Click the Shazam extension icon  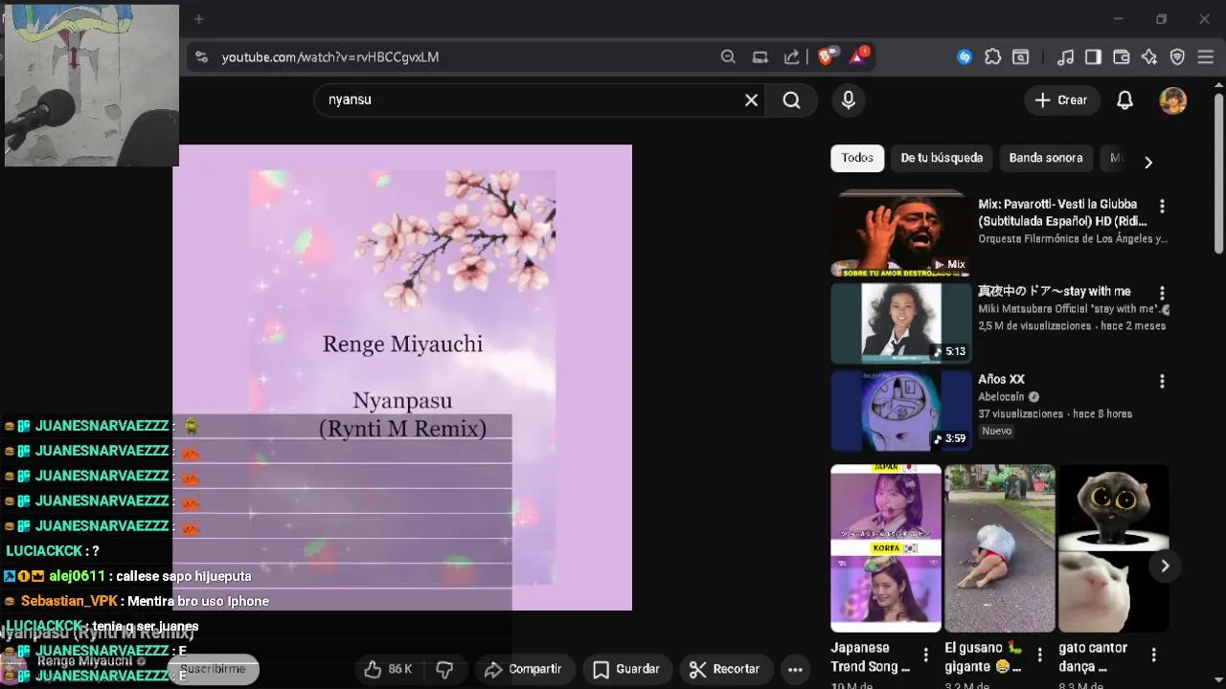tap(965, 57)
